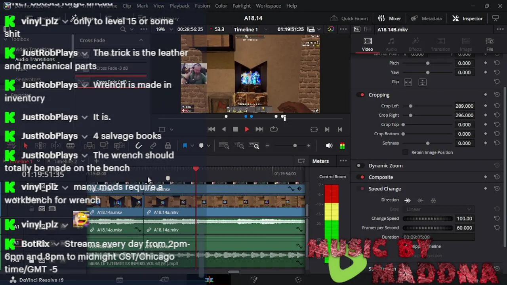This screenshot has height=285, width=507.
Task: Open the Meters panel options menu
Action: click(343, 161)
